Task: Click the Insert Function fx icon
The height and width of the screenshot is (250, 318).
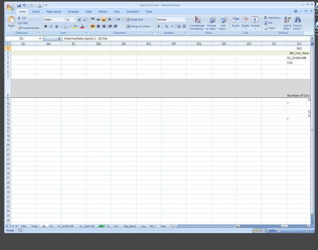Action: tap(59, 38)
